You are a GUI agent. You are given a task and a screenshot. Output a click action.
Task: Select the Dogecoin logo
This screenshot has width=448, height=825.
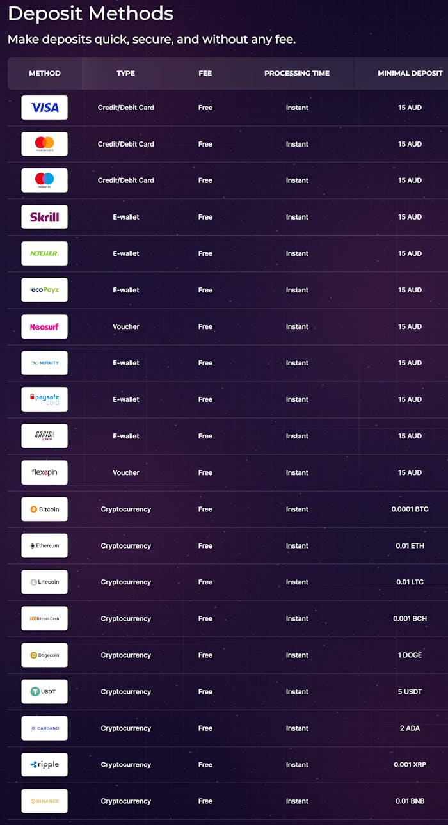pos(44,655)
